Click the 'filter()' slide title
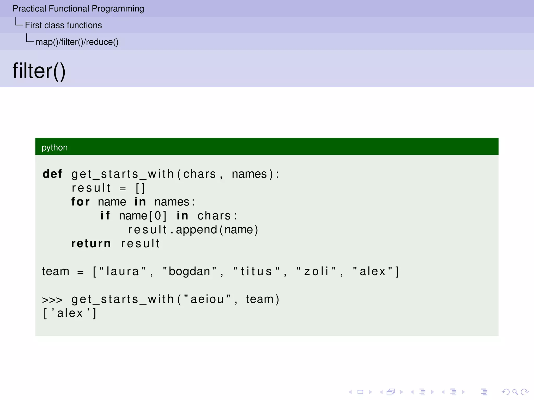Image resolution: width=534 pixels, height=400 pixels. click(39, 71)
